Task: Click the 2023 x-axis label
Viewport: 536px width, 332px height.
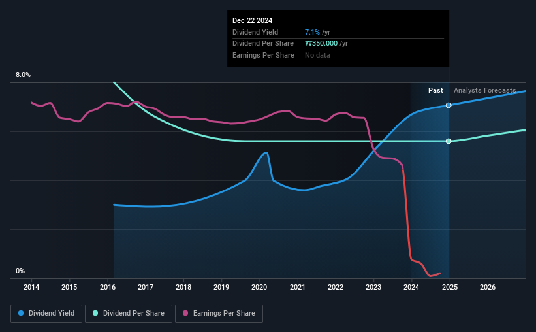Action: (373, 287)
